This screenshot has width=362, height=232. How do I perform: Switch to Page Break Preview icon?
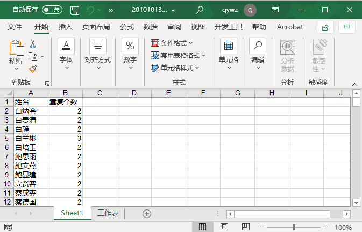pyautogui.click(x=245, y=227)
